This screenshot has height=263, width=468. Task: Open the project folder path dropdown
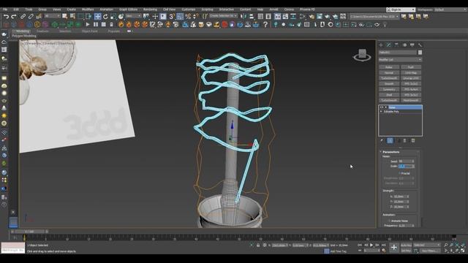[x=374, y=16]
